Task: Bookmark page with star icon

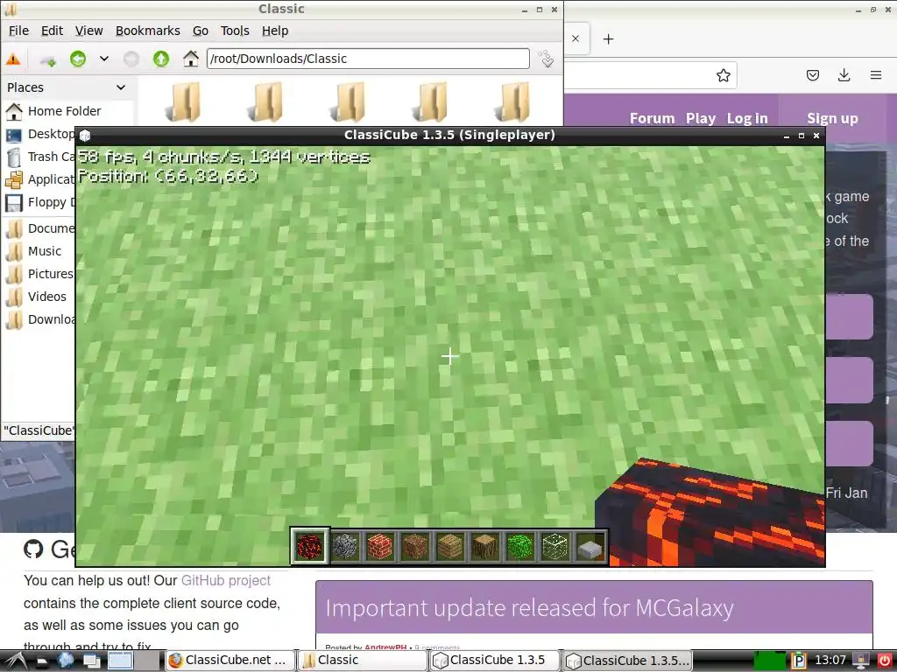Action: point(723,75)
